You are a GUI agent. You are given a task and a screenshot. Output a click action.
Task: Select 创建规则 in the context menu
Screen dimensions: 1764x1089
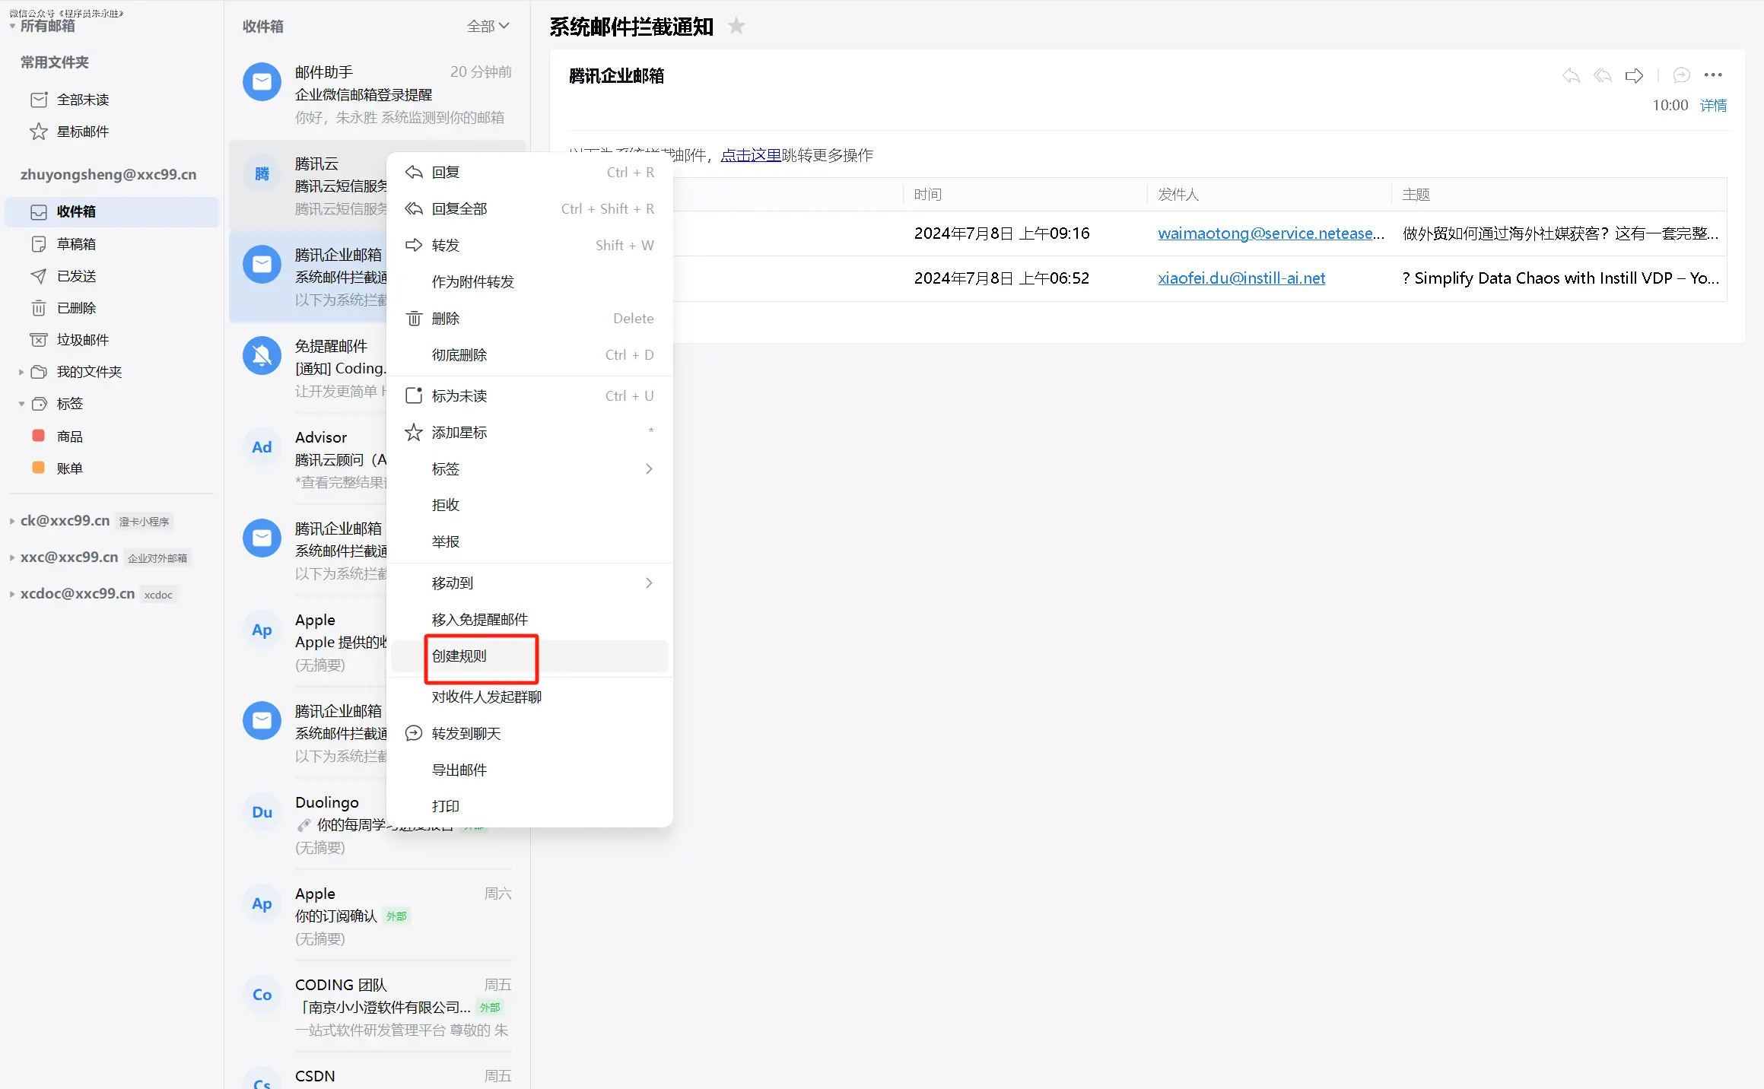point(459,656)
